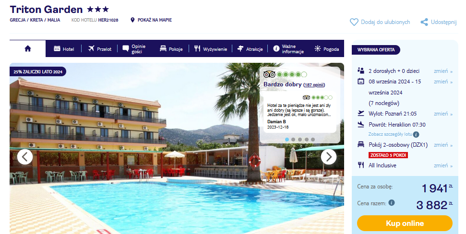Screen dimensions: 466x234
Task: Click the info icon beside Zobacz szczegóły lotu
Action: pyautogui.click(x=416, y=135)
